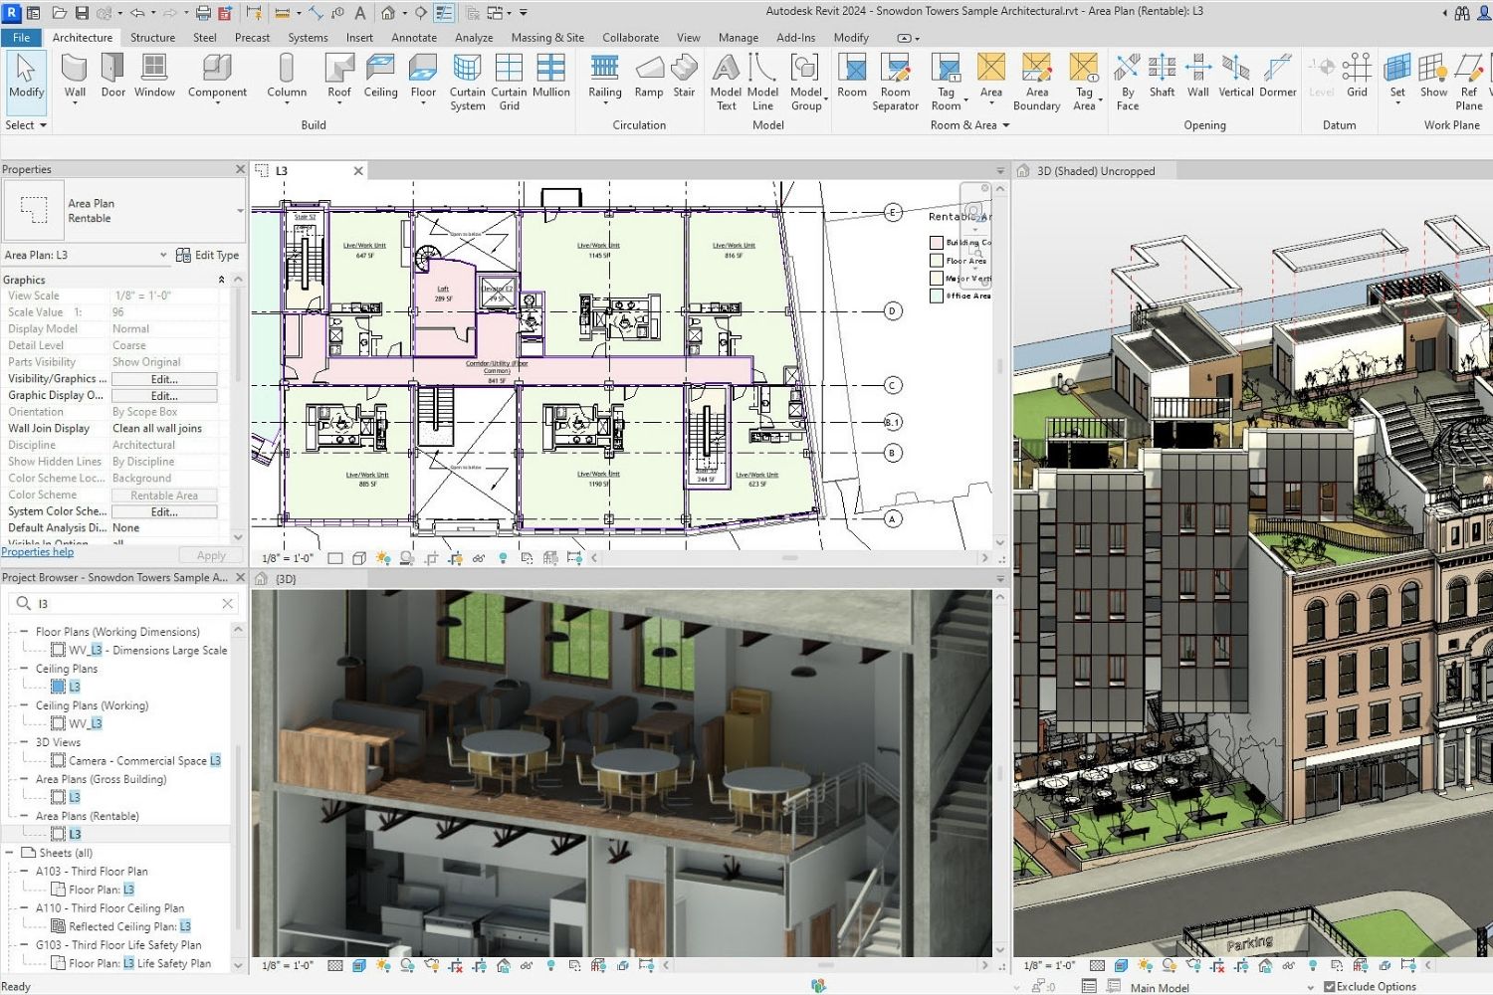Check the Building Co box in Rentable legend
Image resolution: width=1493 pixels, height=995 pixels.
(x=937, y=242)
